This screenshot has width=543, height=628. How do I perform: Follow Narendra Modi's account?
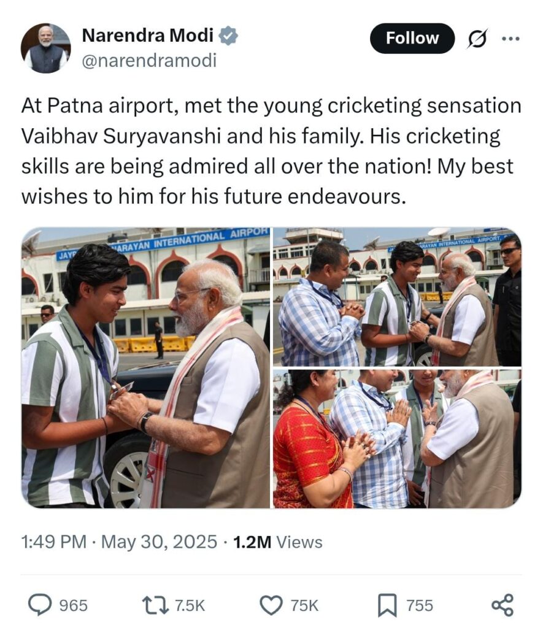click(412, 39)
